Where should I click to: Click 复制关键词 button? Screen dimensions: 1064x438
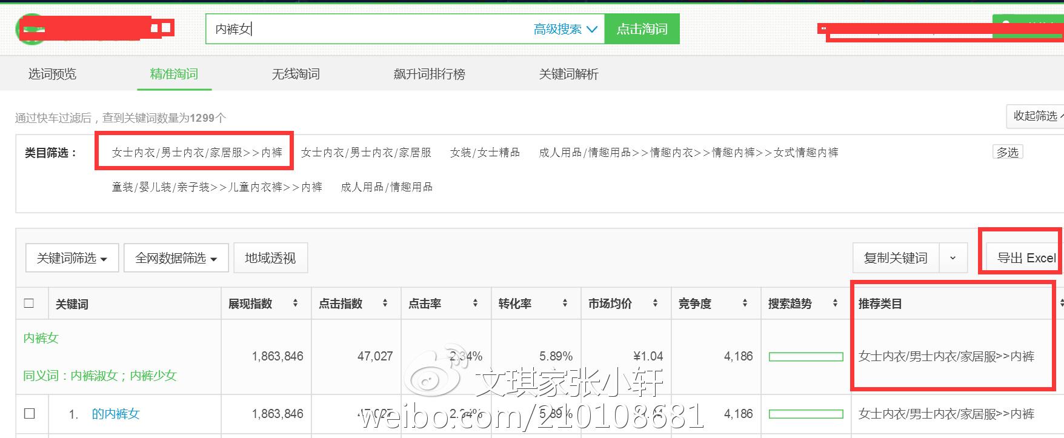coord(896,258)
